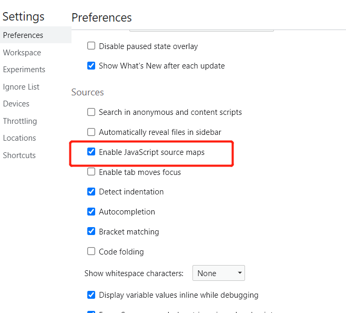Open the Devices settings tab
346x313 pixels.
coord(16,104)
